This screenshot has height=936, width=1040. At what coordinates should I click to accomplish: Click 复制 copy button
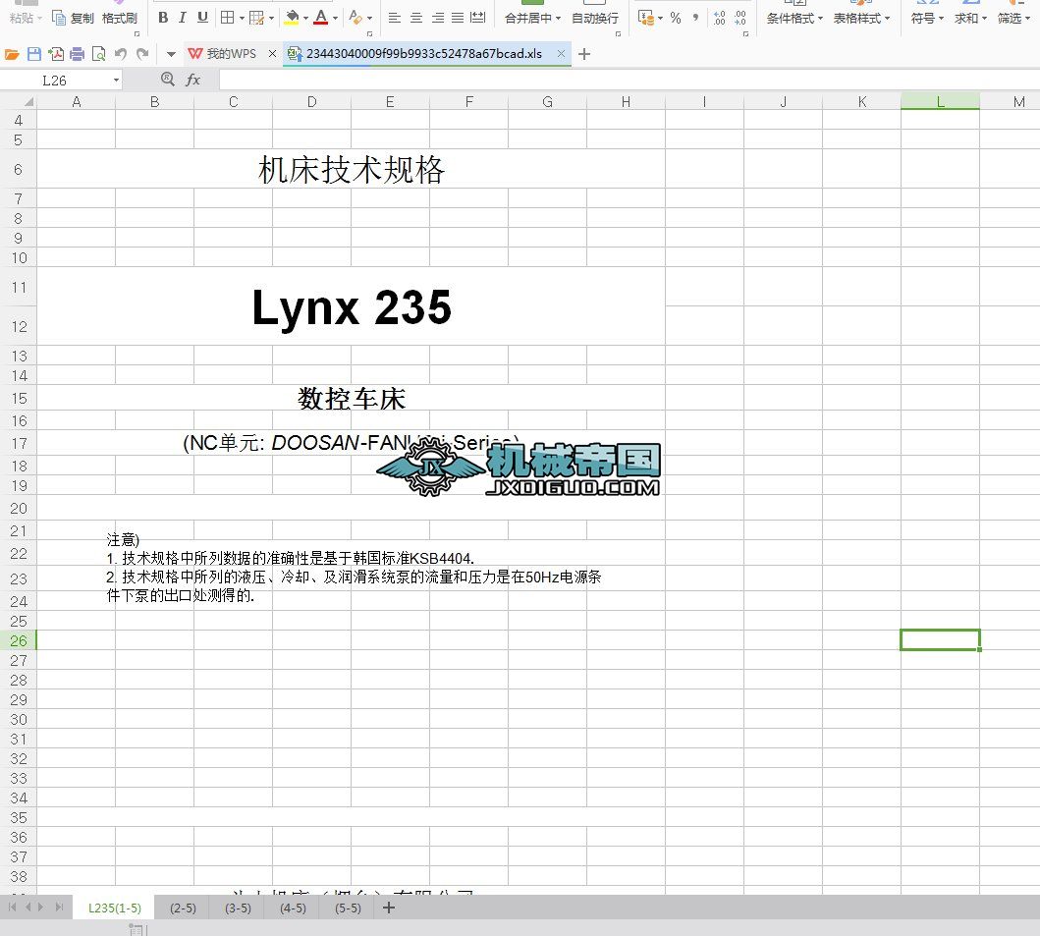click(x=73, y=18)
